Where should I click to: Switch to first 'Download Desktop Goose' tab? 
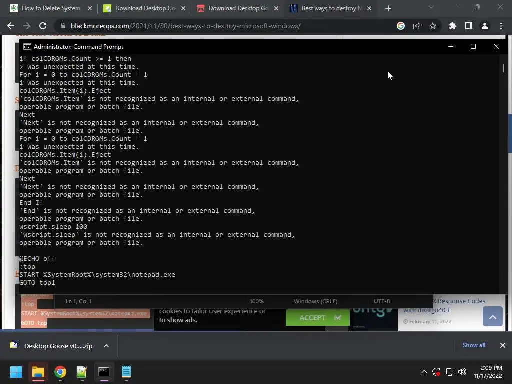click(x=145, y=8)
